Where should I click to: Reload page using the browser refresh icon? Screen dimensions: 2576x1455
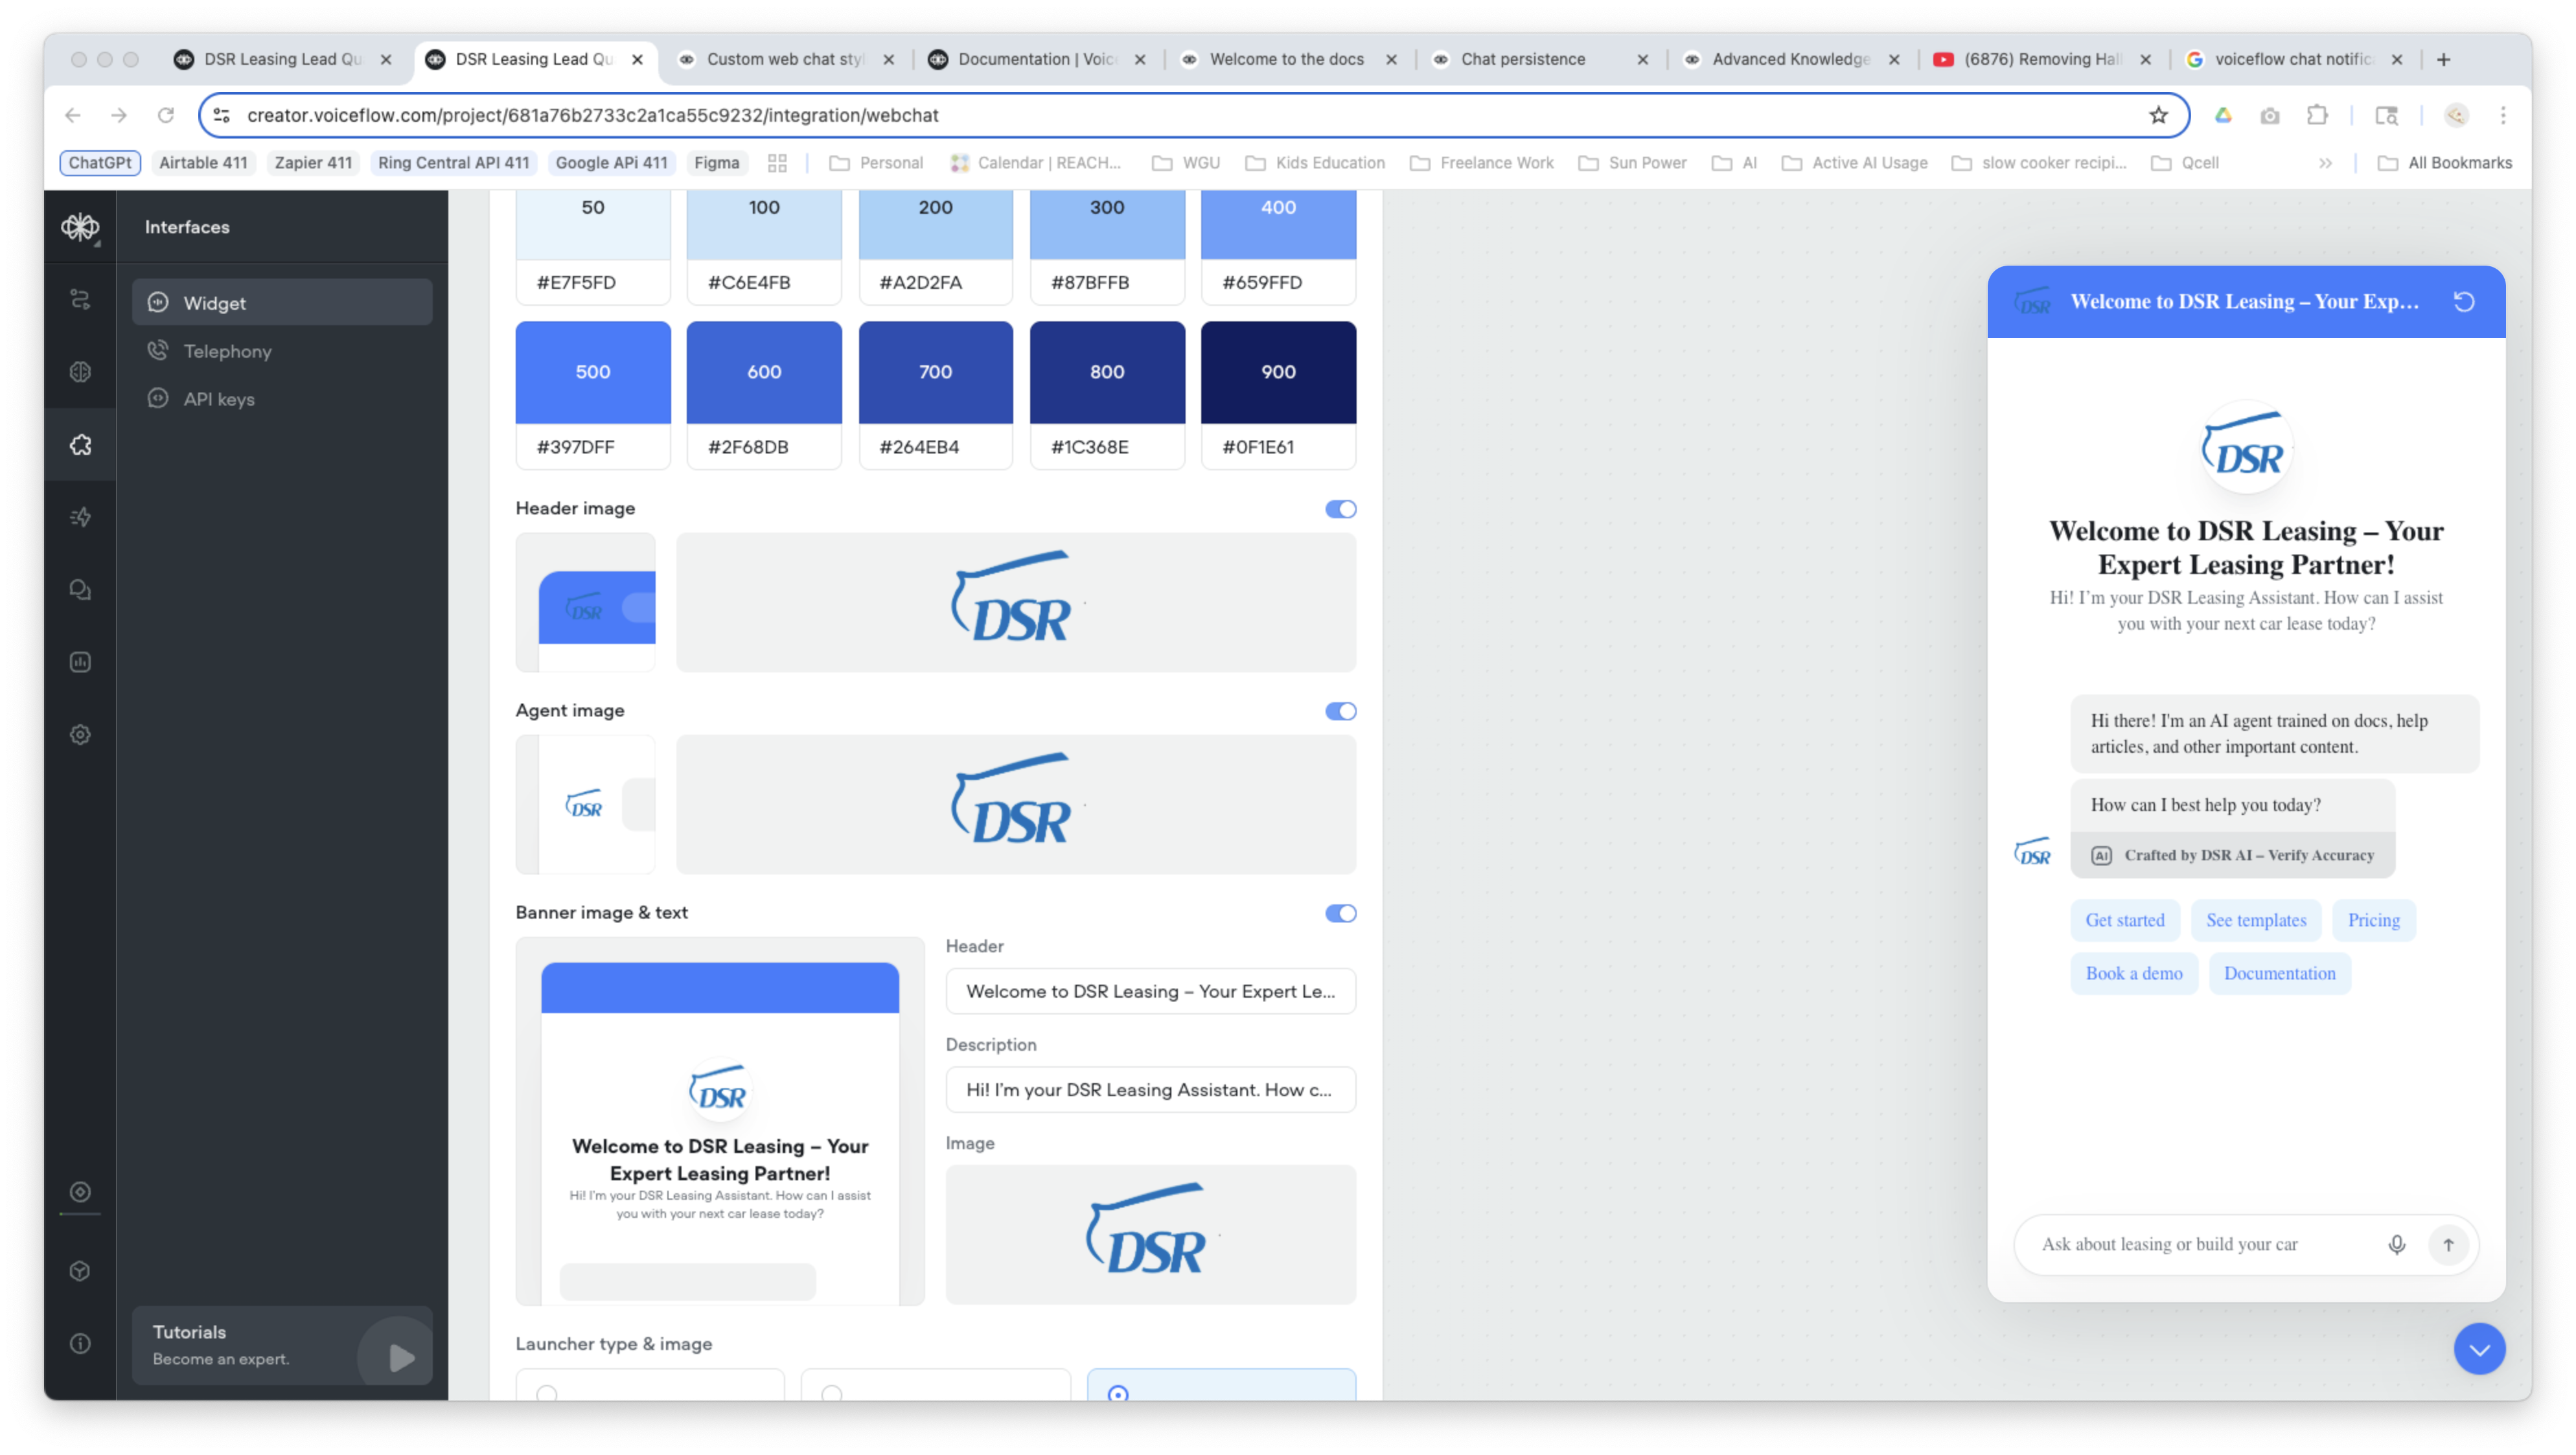click(x=165, y=115)
